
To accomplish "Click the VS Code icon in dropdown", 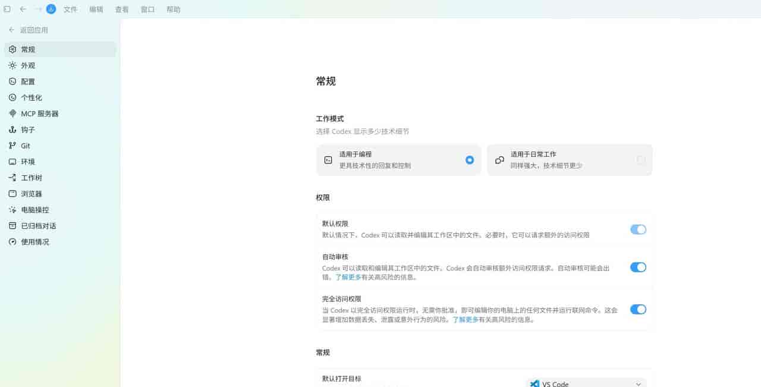I will (534, 384).
